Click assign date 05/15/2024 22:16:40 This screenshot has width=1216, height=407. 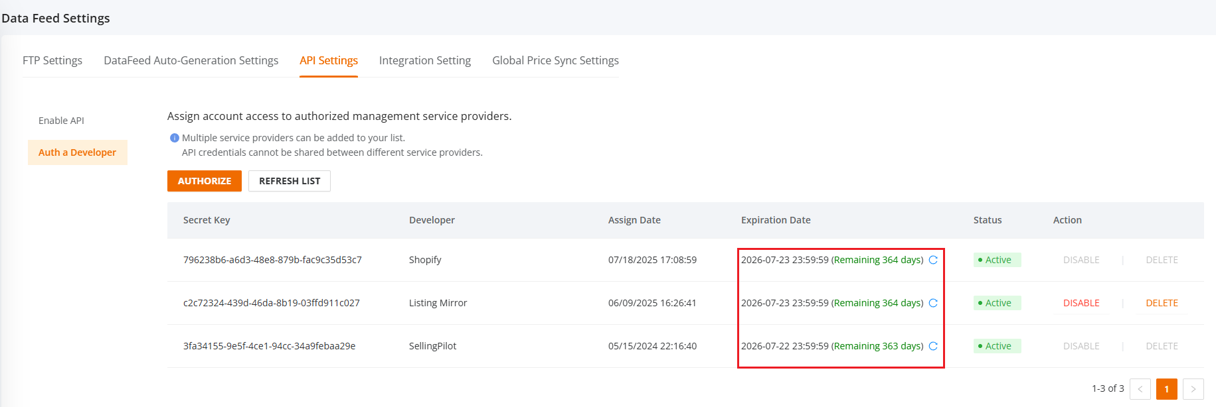[x=652, y=346]
